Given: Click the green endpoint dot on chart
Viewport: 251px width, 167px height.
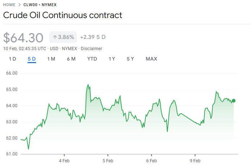Looking at the screenshot, I should (x=234, y=101).
